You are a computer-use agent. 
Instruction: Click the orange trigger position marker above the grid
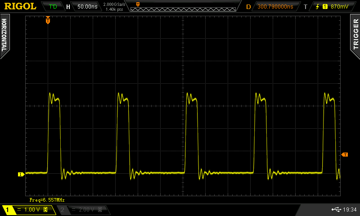[48, 20]
